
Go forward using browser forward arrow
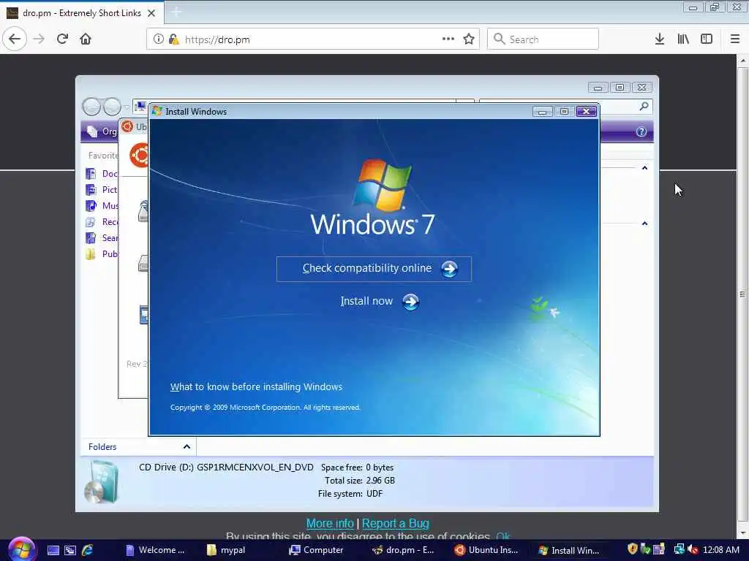[39, 39]
